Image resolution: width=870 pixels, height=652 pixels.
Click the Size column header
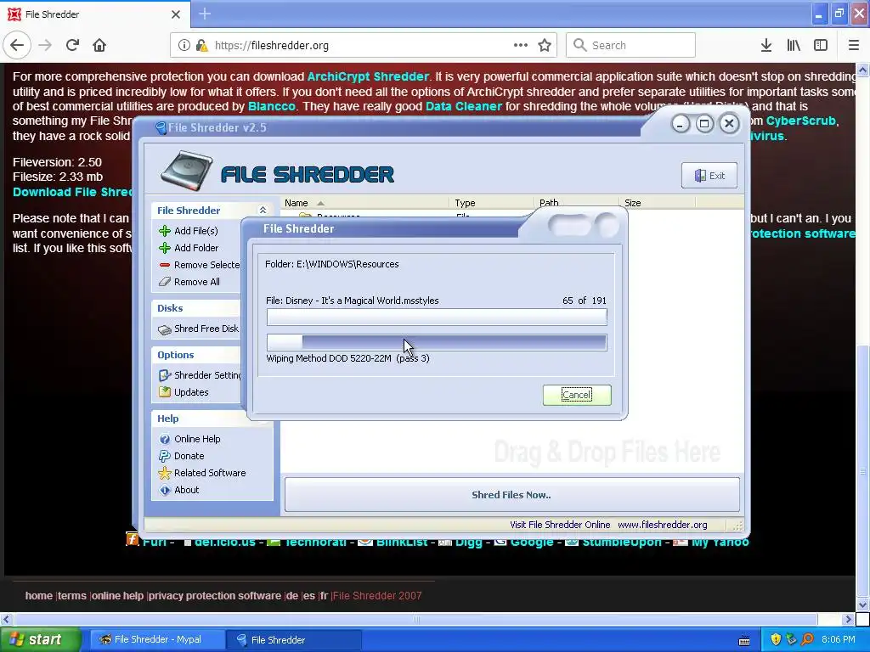point(657,203)
